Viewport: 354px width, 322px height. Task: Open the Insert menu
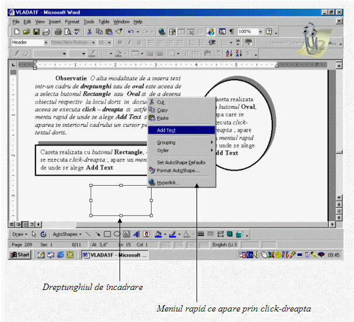click(x=55, y=22)
